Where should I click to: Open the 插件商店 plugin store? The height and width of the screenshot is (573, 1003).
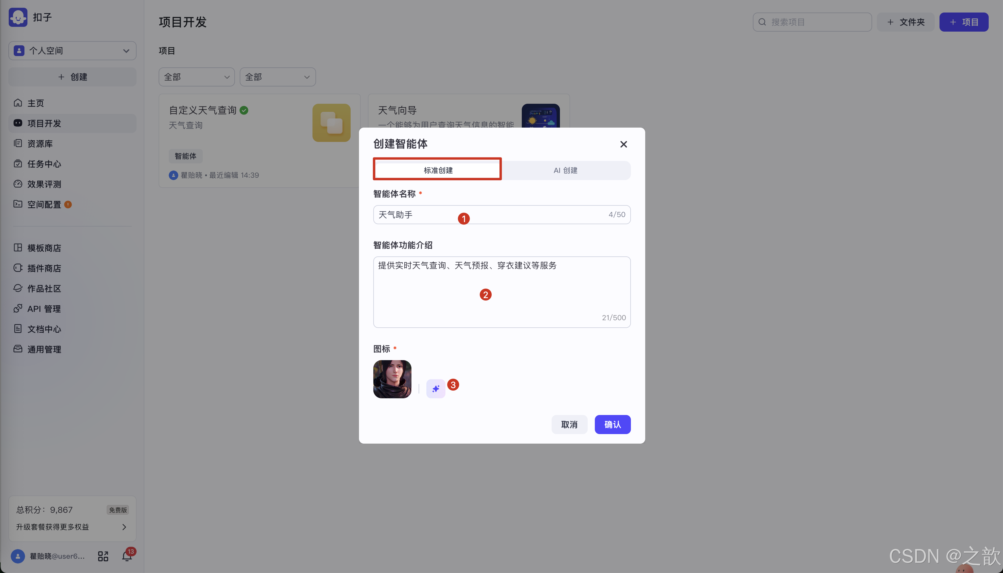point(44,268)
